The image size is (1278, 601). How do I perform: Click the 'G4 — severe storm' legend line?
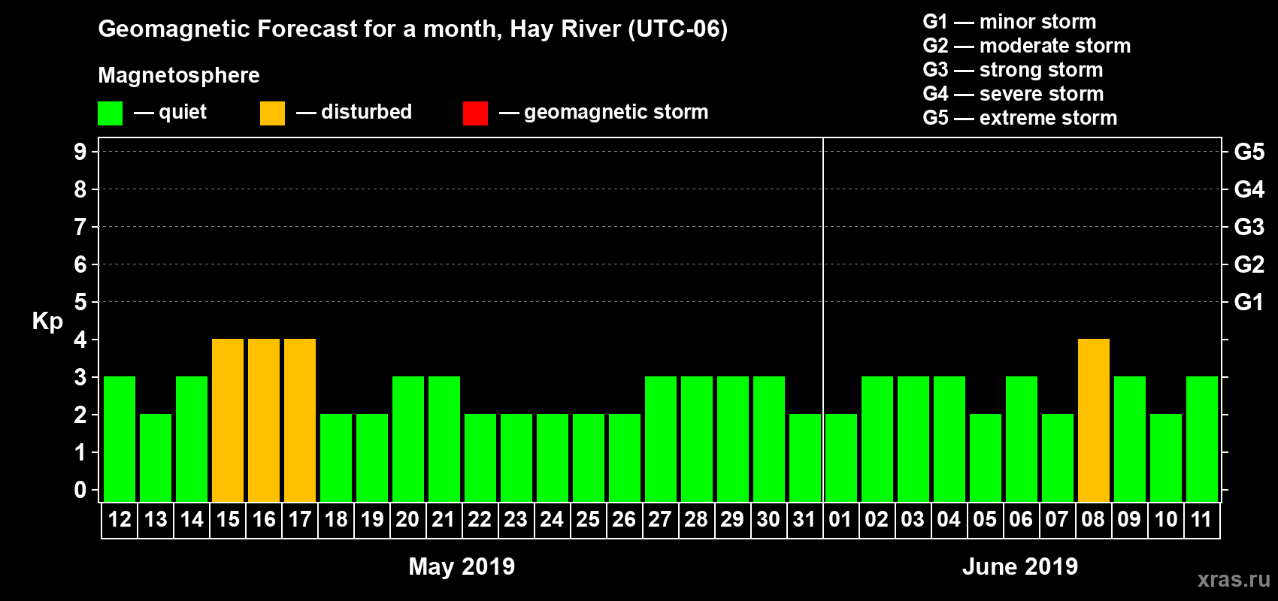(x=1013, y=94)
